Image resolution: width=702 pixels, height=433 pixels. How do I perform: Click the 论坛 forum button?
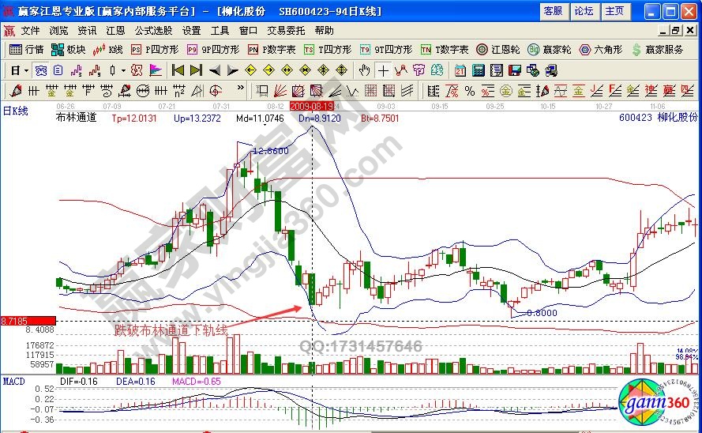pyautogui.click(x=584, y=11)
